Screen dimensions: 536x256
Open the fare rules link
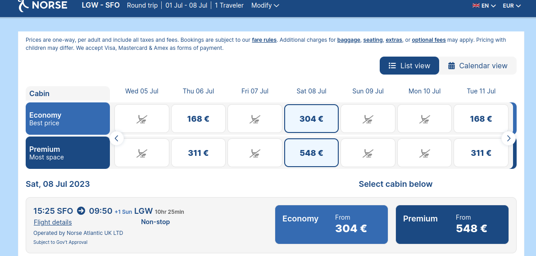click(x=264, y=40)
